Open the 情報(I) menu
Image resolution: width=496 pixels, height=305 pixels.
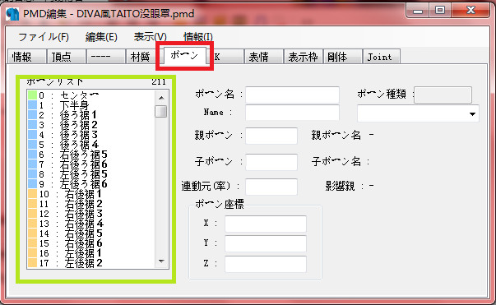coord(198,37)
